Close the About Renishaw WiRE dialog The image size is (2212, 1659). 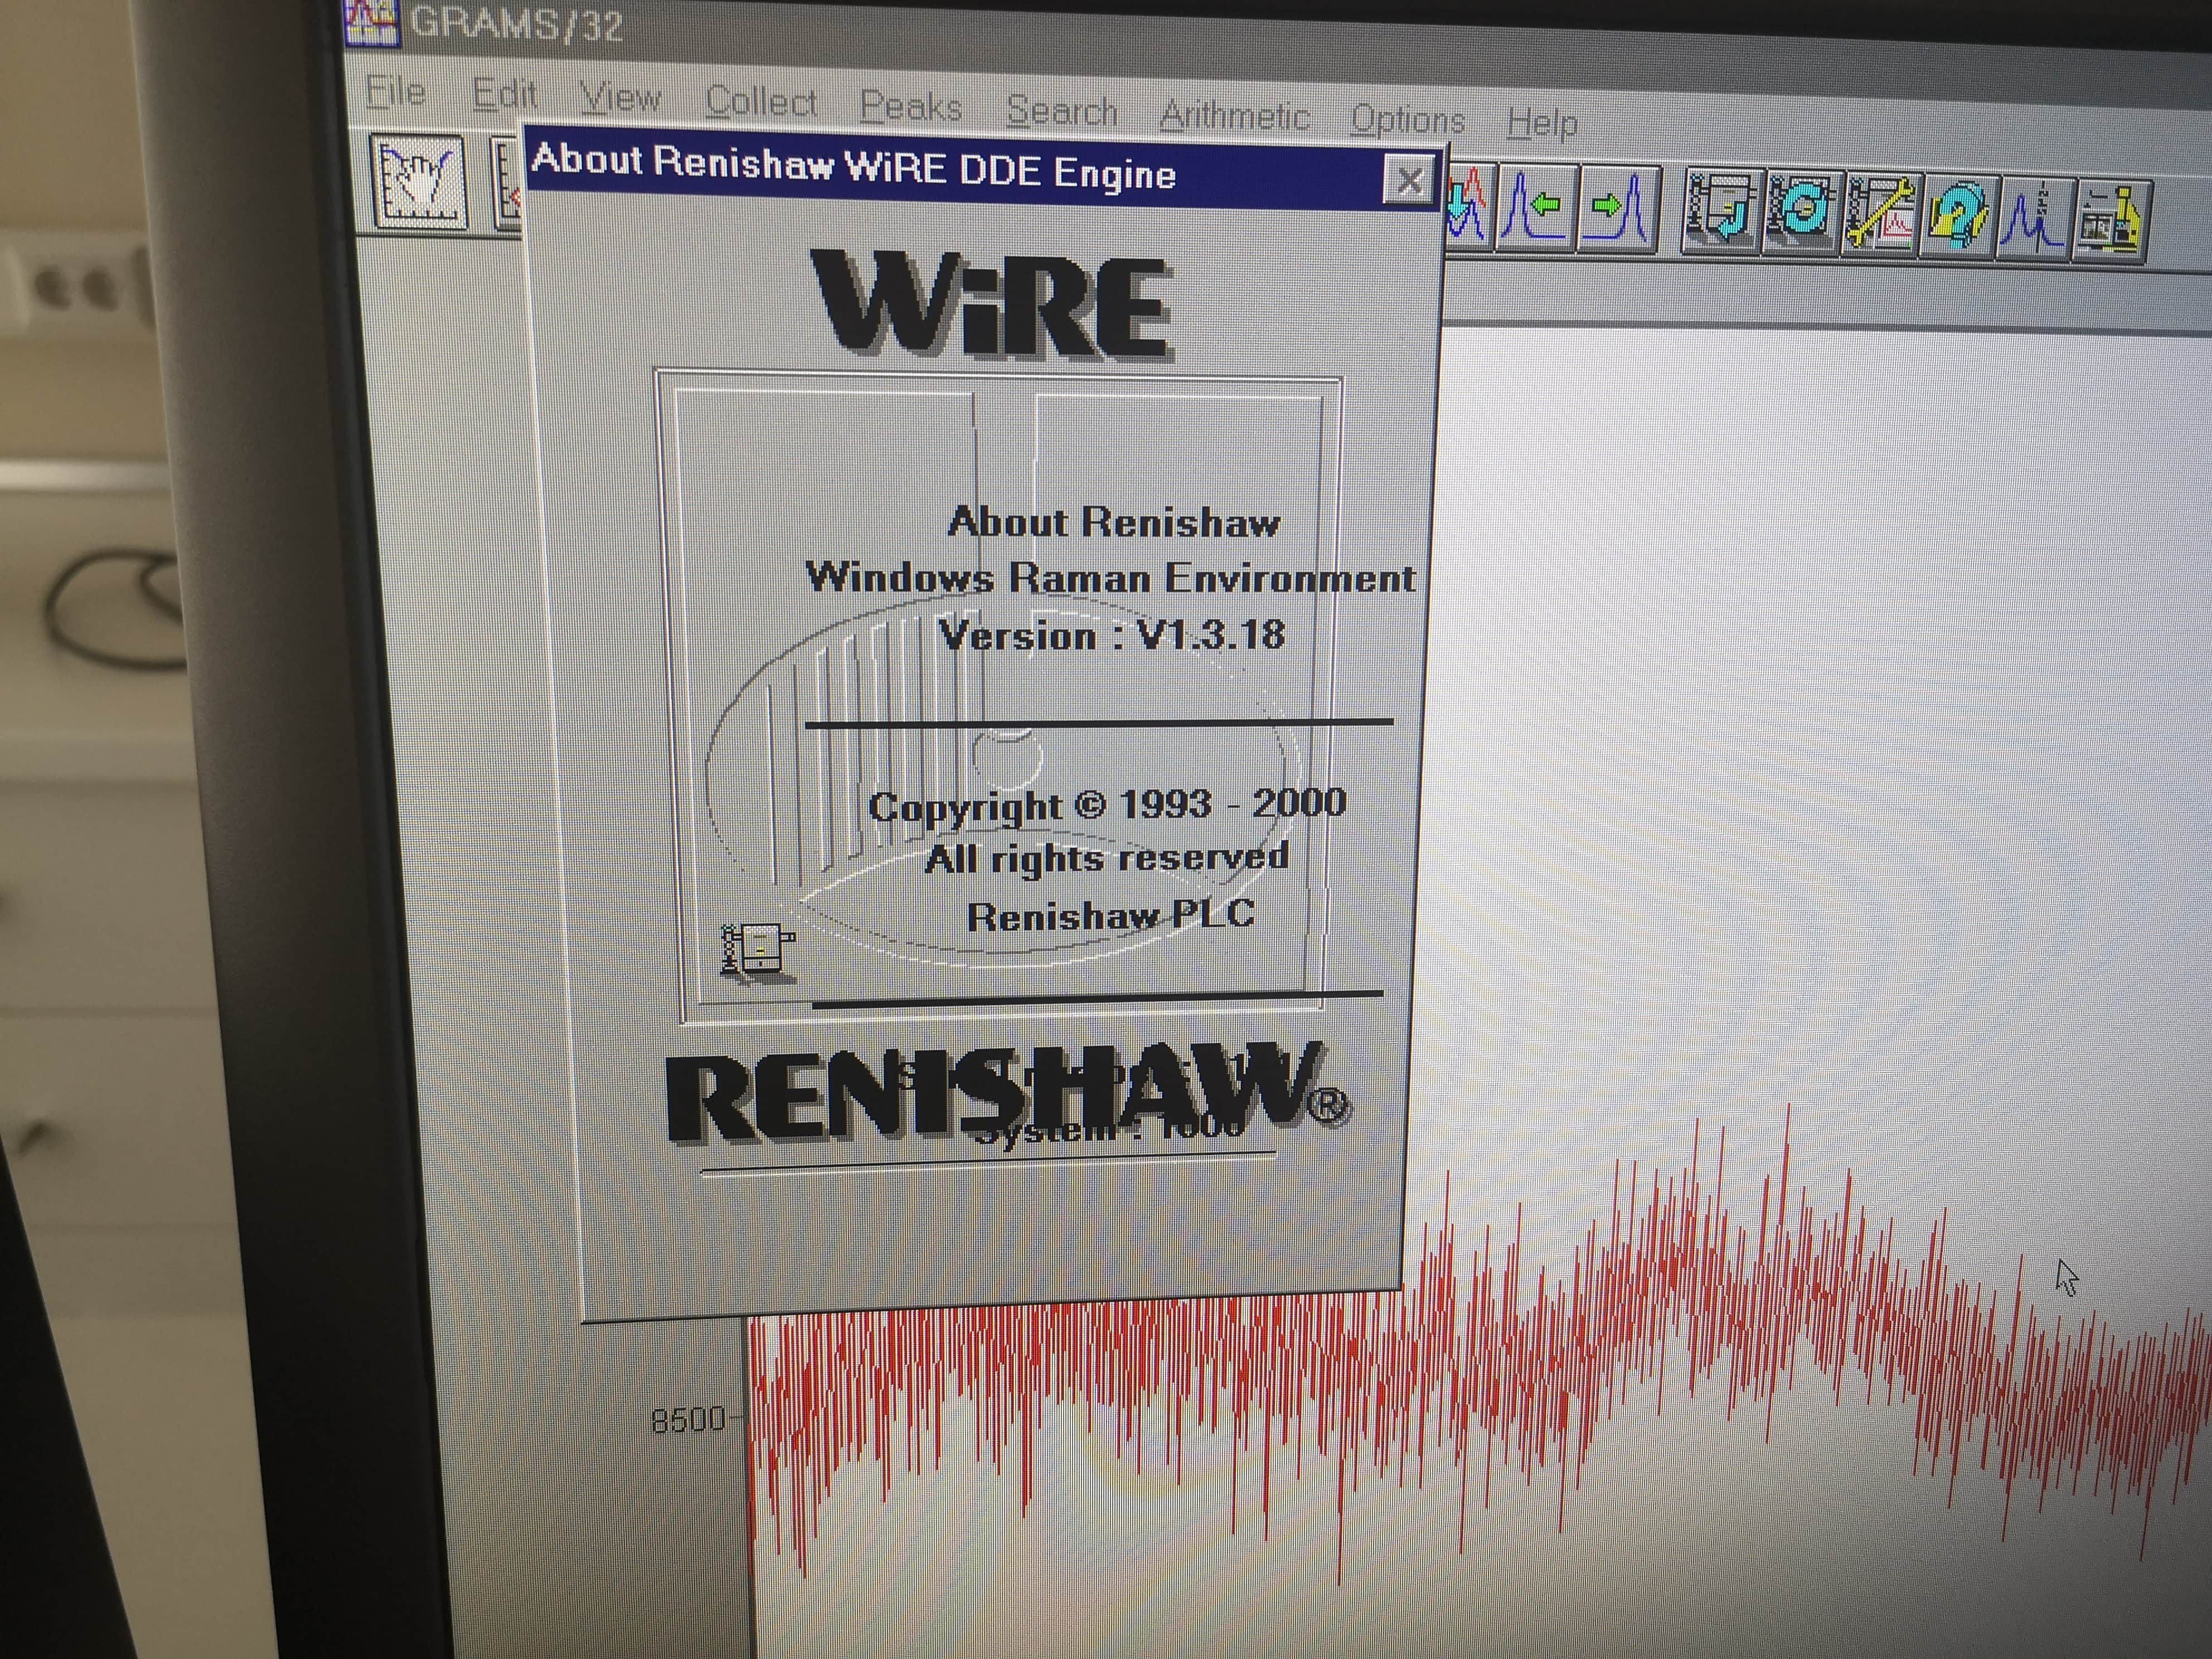pos(1409,181)
